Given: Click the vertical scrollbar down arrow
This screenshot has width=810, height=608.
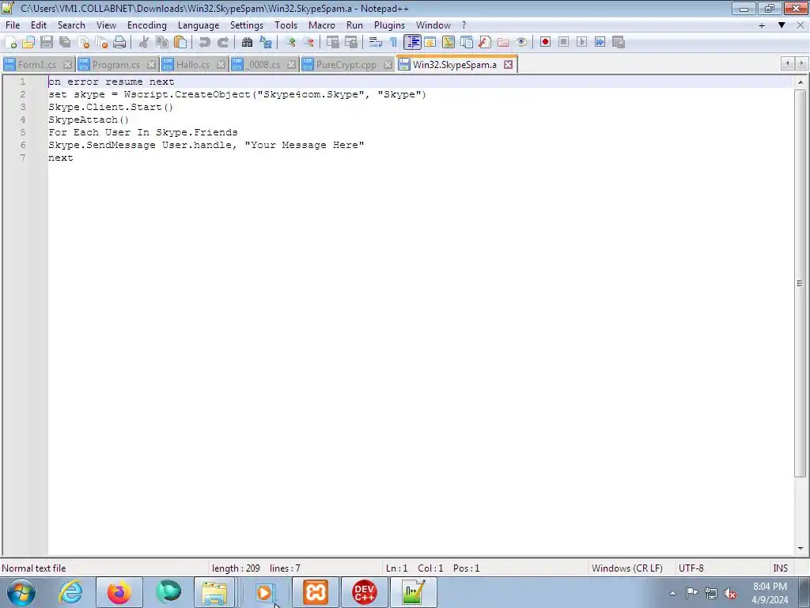Looking at the screenshot, I should tap(801, 549).
